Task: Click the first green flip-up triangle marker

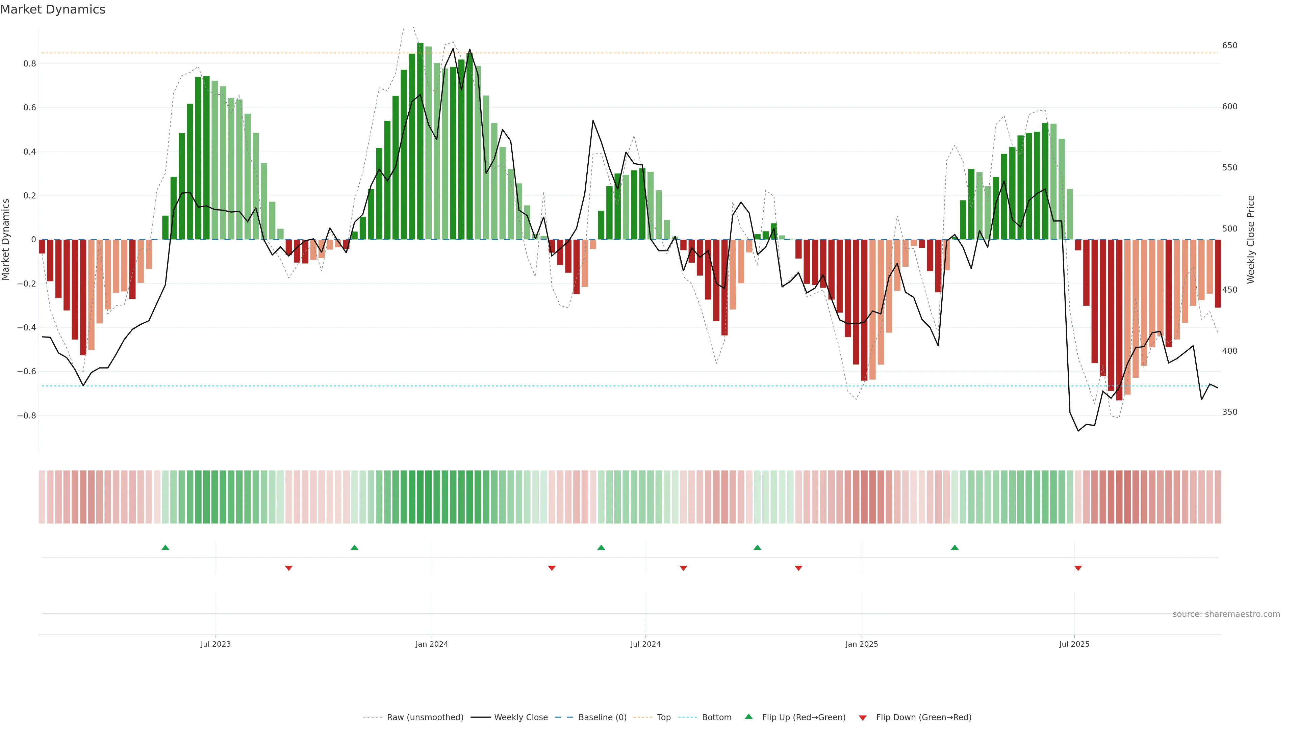Action: (165, 547)
